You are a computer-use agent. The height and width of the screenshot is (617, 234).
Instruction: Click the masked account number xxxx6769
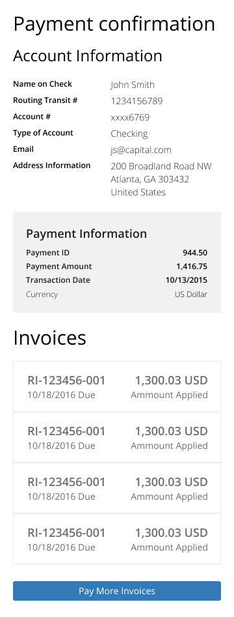click(x=130, y=117)
